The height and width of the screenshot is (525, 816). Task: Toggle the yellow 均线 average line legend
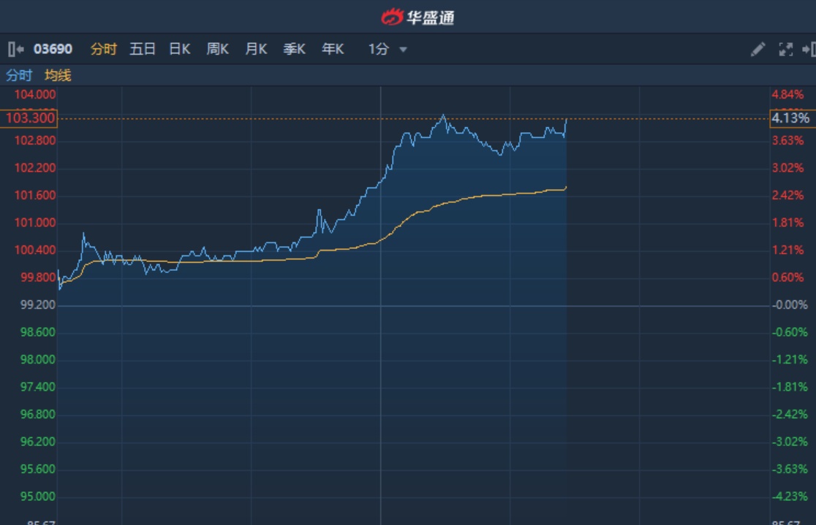(58, 75)
